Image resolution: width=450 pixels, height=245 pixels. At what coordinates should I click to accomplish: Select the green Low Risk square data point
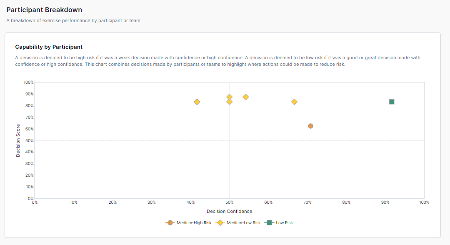click(x=392, y=102)
